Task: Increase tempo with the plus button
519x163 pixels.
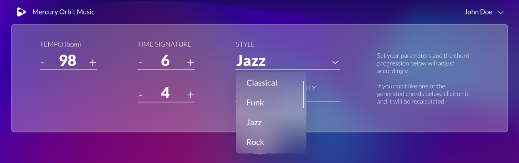Action: 93,62
